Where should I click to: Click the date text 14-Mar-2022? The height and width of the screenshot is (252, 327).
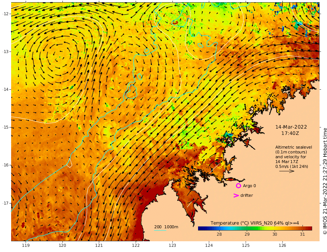click(x=291, y=127)
